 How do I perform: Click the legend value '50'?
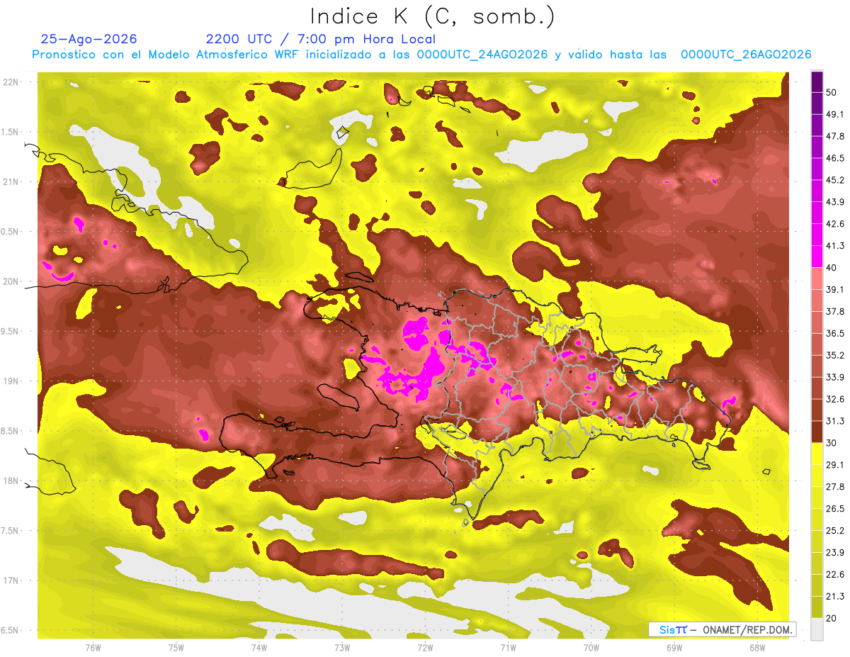pyautogui.click(x=832, y=92)
